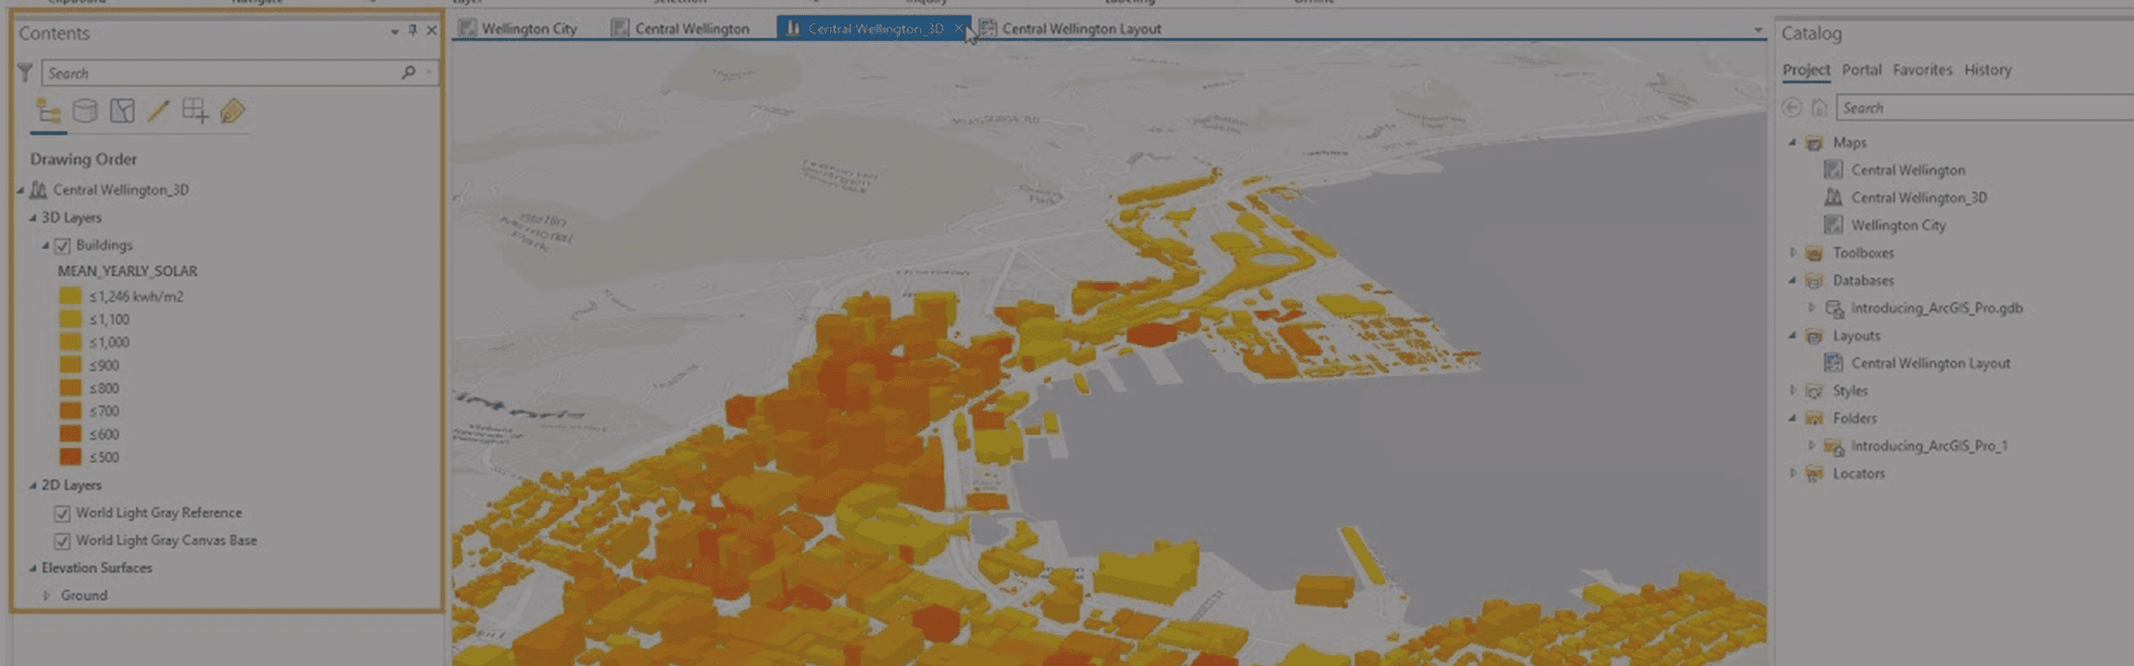The width and height of the screenshot is (2134, 666).
Task: Click the Maps folder icon in Catalog
Action: pos(1814,143)
